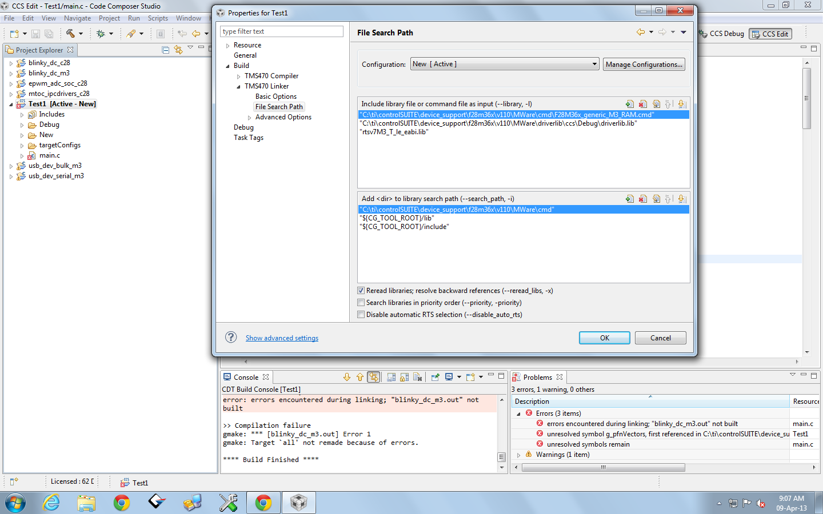This screenshot has height=514, width=823.
Task: Click the Save icon in the main toolbar
Action: [x=35, y=34]
